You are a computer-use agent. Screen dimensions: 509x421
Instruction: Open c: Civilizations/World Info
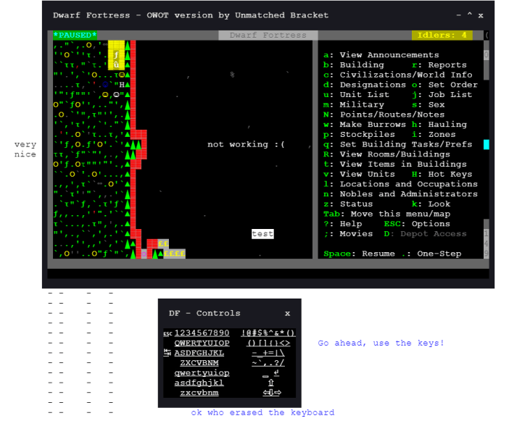[x=397, y=75]
